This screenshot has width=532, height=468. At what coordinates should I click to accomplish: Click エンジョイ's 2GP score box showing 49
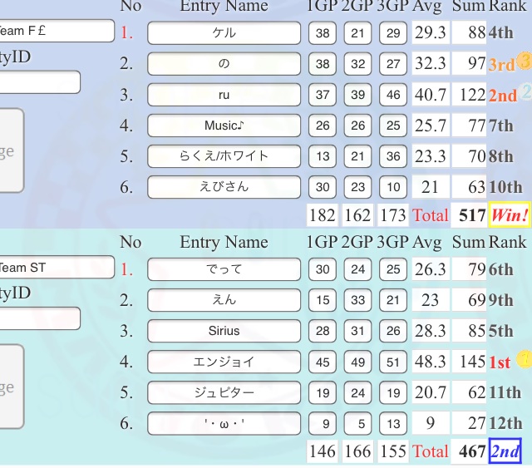[x=357, y=362]
